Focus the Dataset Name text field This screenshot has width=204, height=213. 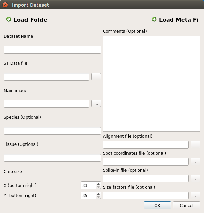pos(52,50)
